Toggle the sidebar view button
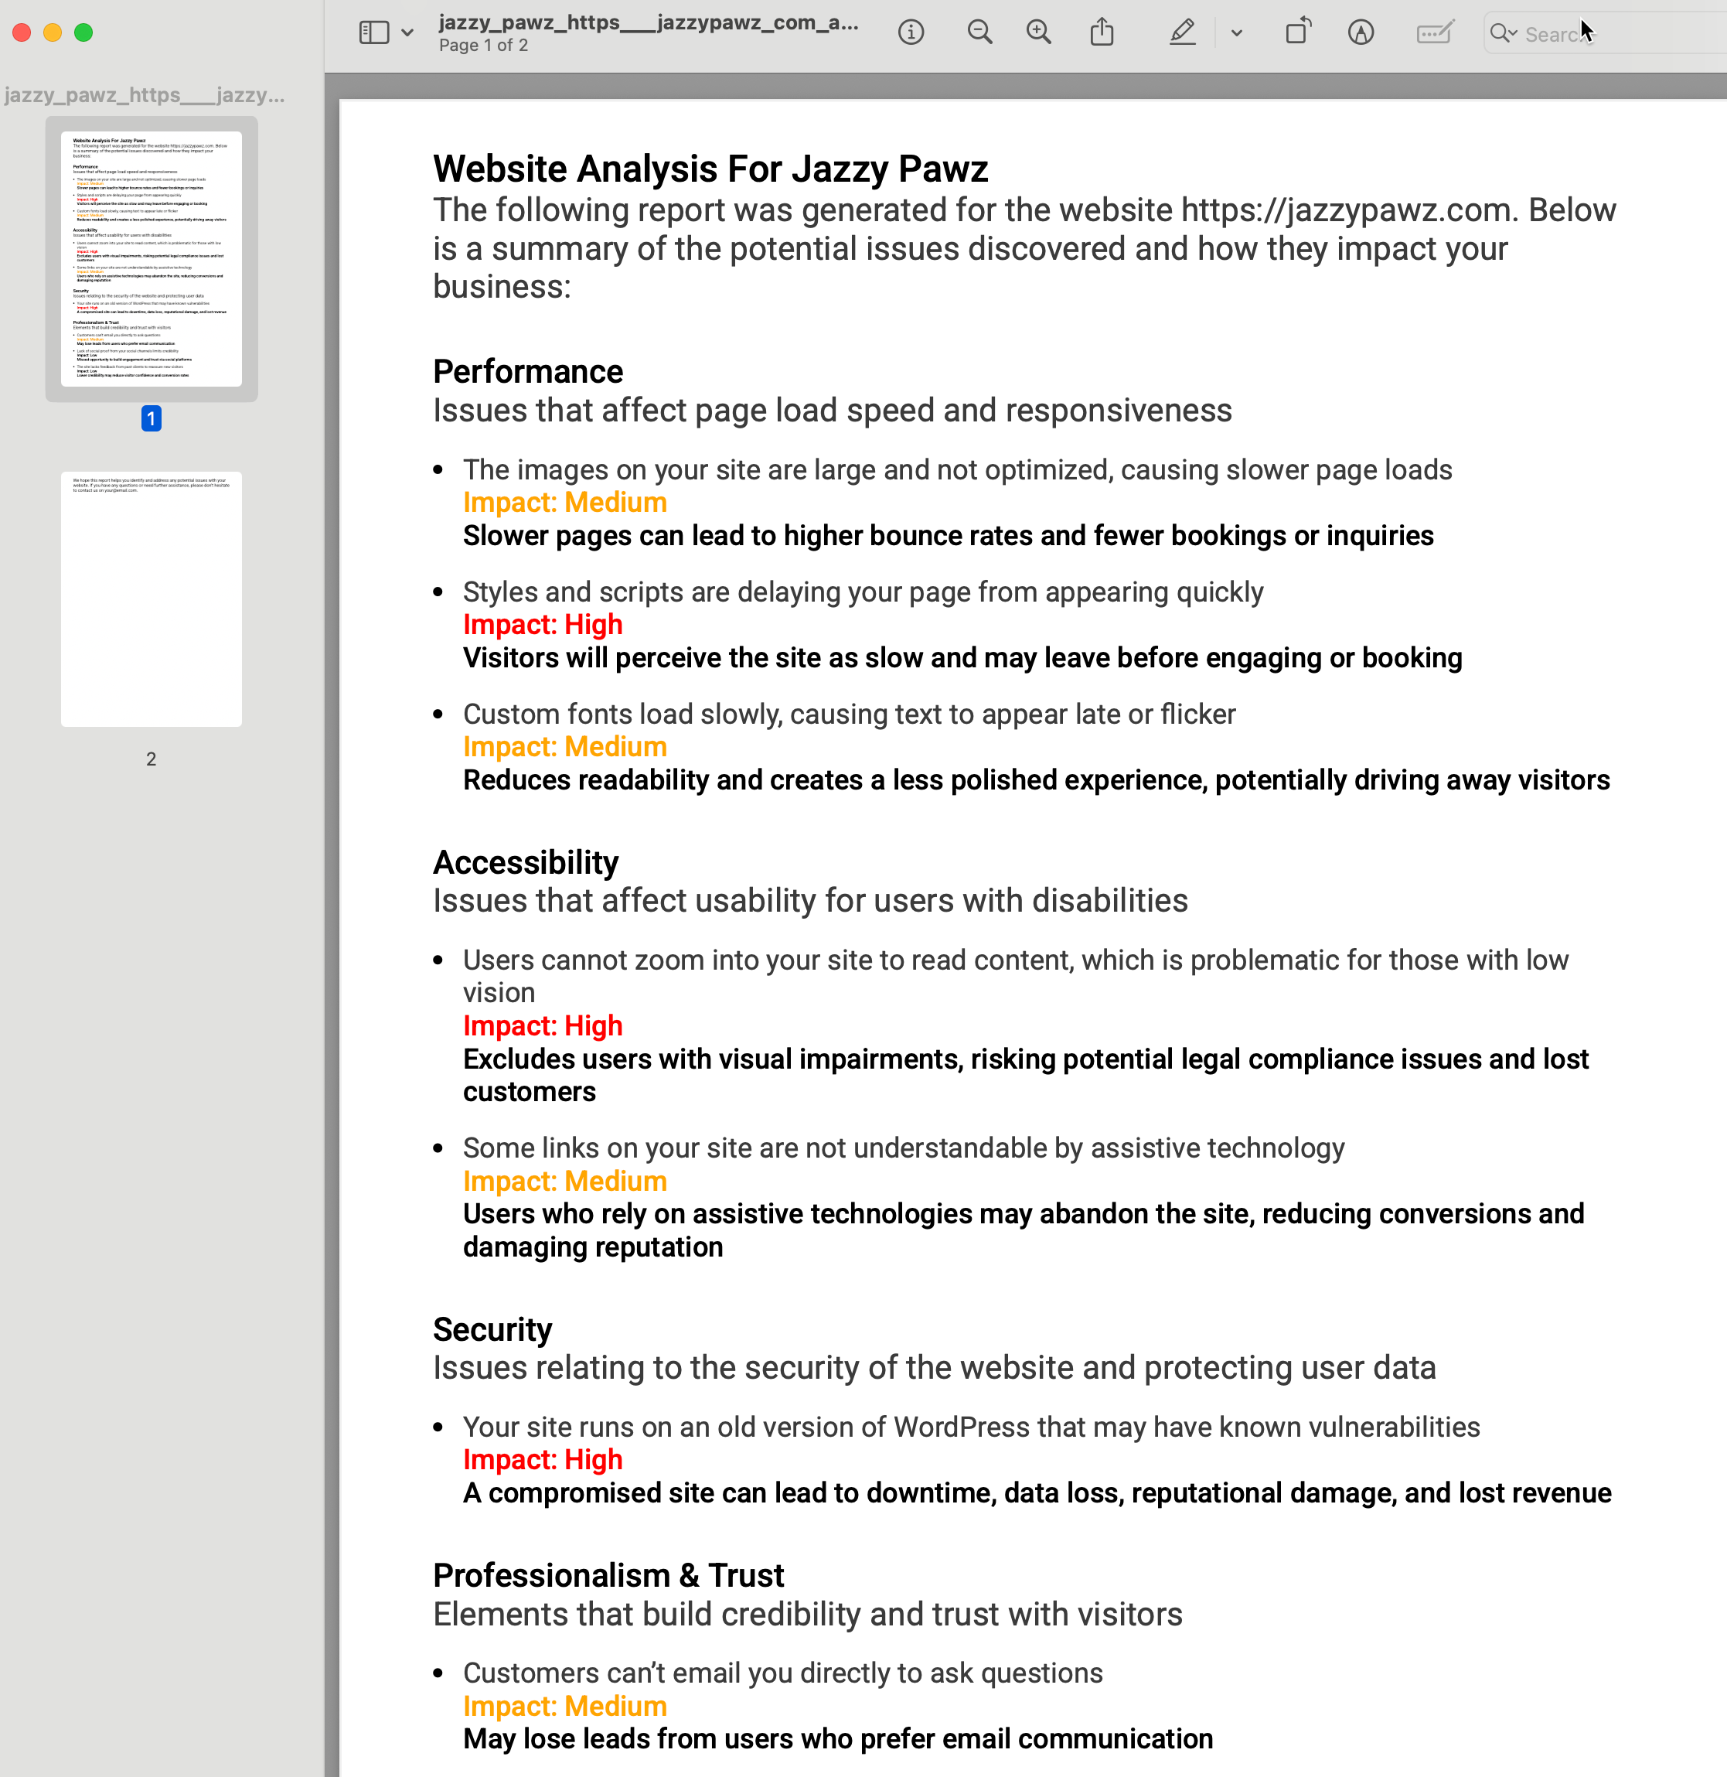1727x1777 pixels. 373,32
